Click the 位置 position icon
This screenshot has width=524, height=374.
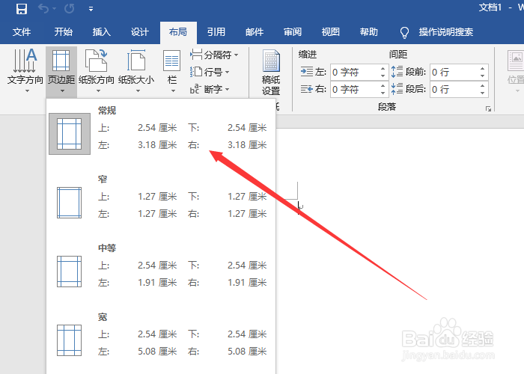(516, 61)
